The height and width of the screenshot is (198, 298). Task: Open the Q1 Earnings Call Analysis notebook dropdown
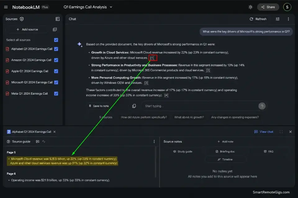pos(88,7)
